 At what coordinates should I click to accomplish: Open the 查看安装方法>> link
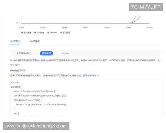coord(91,76)
